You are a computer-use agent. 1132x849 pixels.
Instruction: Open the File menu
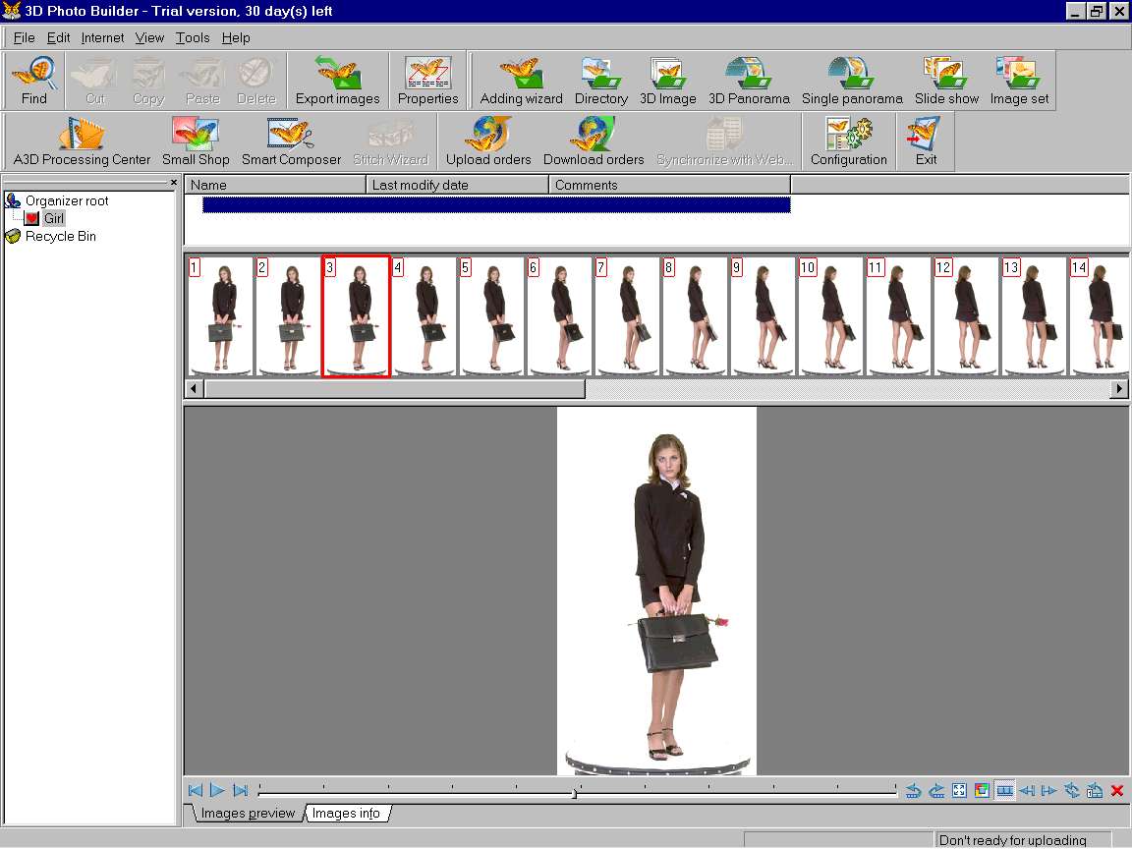[x=24, y=37]
